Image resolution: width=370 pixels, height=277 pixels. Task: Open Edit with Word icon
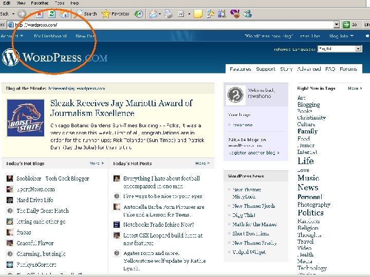181,14
